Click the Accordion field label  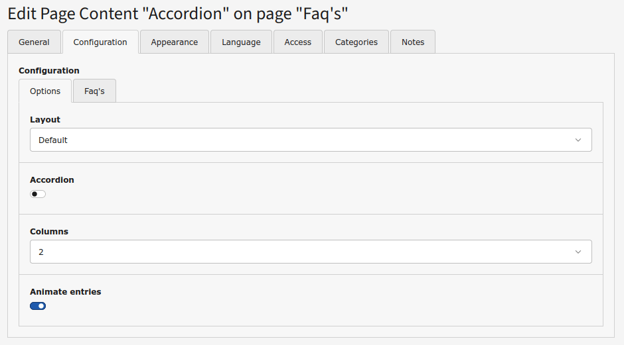[52, 180]
